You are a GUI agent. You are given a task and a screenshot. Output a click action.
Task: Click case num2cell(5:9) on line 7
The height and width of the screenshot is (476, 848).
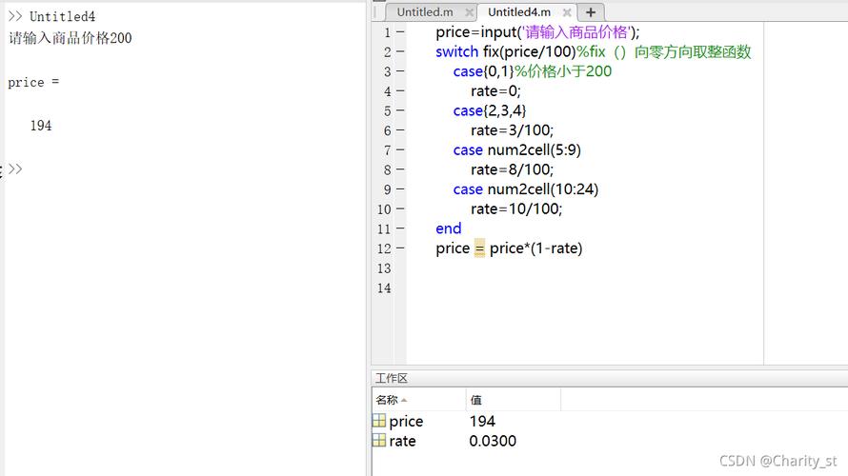(x=517, y=150)
